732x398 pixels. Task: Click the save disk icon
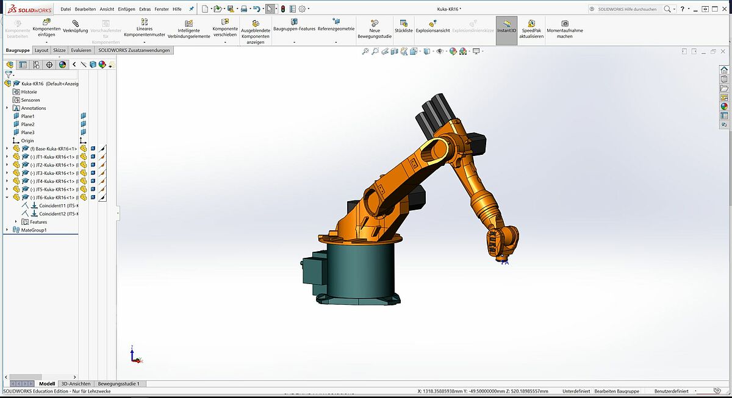[231, 9]
